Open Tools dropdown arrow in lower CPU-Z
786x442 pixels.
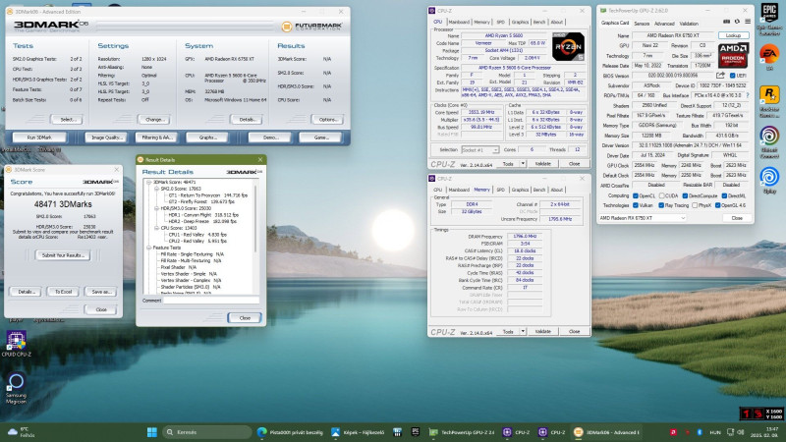[x=523, y=331]
